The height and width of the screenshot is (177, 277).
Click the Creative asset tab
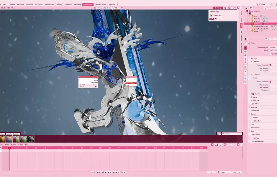(9, 134)
